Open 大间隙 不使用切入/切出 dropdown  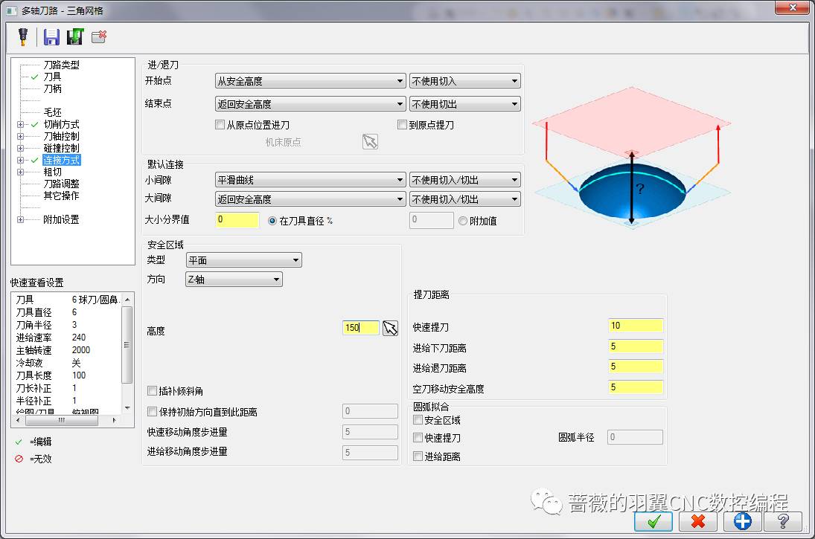pos(464,199)
